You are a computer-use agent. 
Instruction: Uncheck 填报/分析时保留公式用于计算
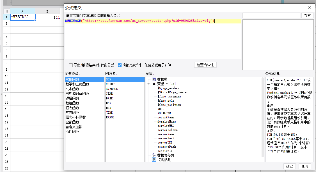[120, 65]
